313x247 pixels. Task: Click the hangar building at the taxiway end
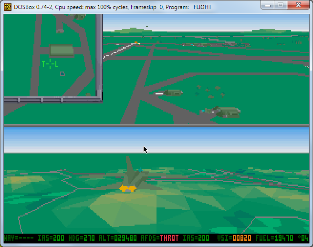point(173,93)
